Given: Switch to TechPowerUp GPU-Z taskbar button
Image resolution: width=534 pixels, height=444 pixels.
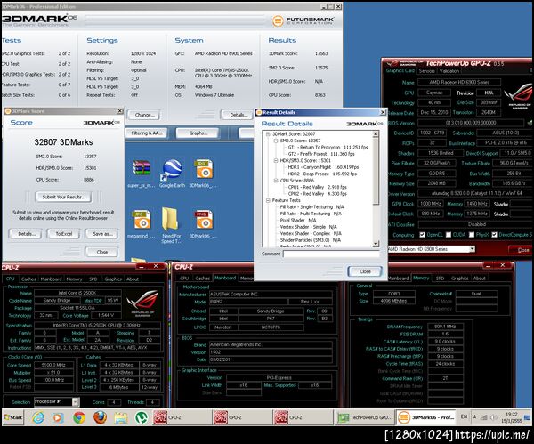Looking at the screenshot, I should (x=365, y=417).
